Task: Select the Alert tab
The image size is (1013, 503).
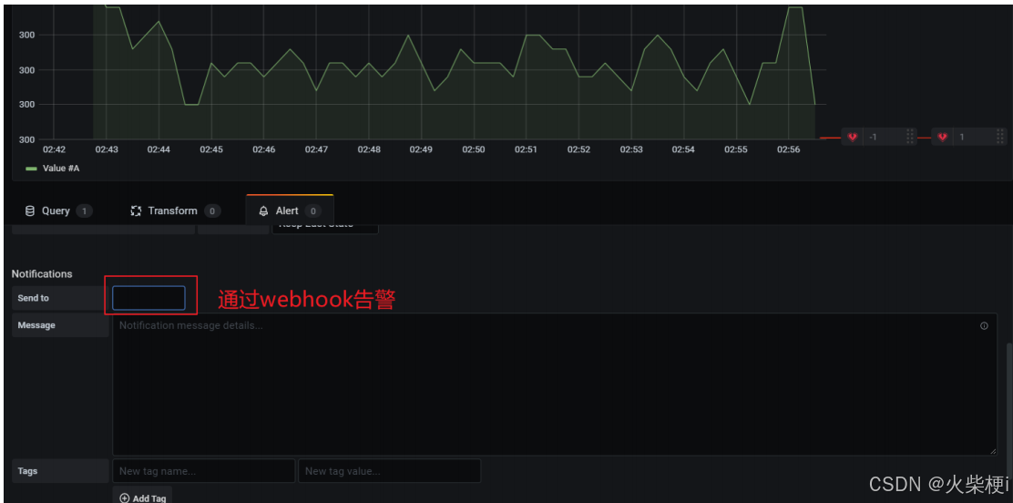Action: pyautogui.click(x=290, y=210)
